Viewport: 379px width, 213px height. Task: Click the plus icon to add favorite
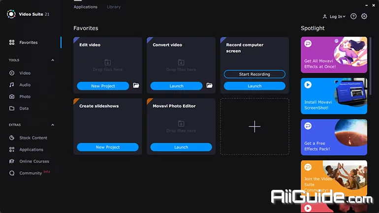[254, 126]
